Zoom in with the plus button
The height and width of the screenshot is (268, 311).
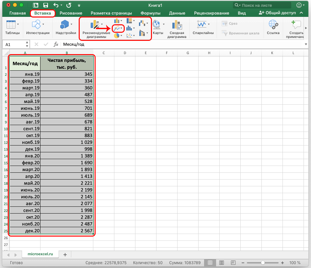pos(282,262)
